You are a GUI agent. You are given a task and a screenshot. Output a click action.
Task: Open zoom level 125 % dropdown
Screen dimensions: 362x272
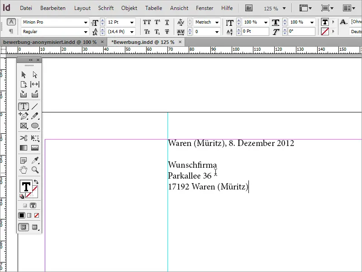tap(284, 9)
